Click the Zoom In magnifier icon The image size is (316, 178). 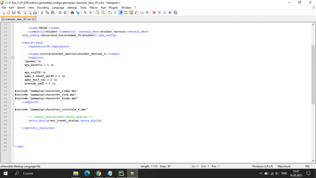tap(85, 13)
